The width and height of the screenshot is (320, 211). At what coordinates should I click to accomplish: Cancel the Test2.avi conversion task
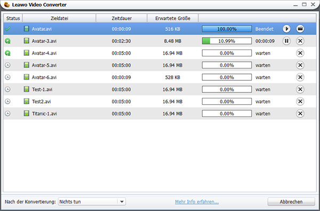(x=300, y=102)
